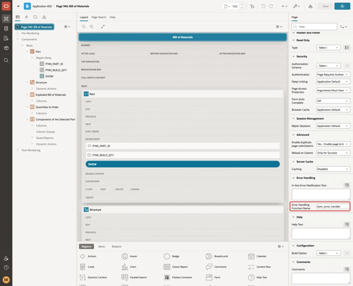Open code editor for Comments

347,269
